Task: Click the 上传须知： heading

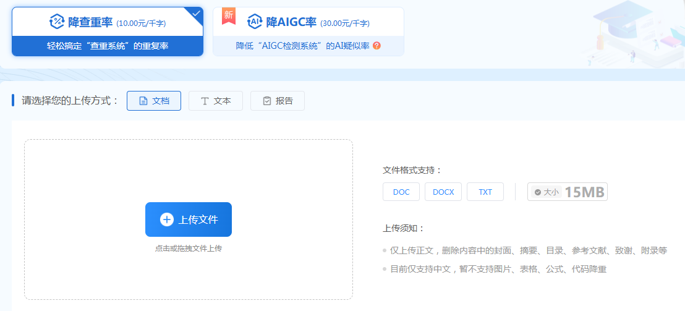Action: pyautogui.click(x=404, y=228)
